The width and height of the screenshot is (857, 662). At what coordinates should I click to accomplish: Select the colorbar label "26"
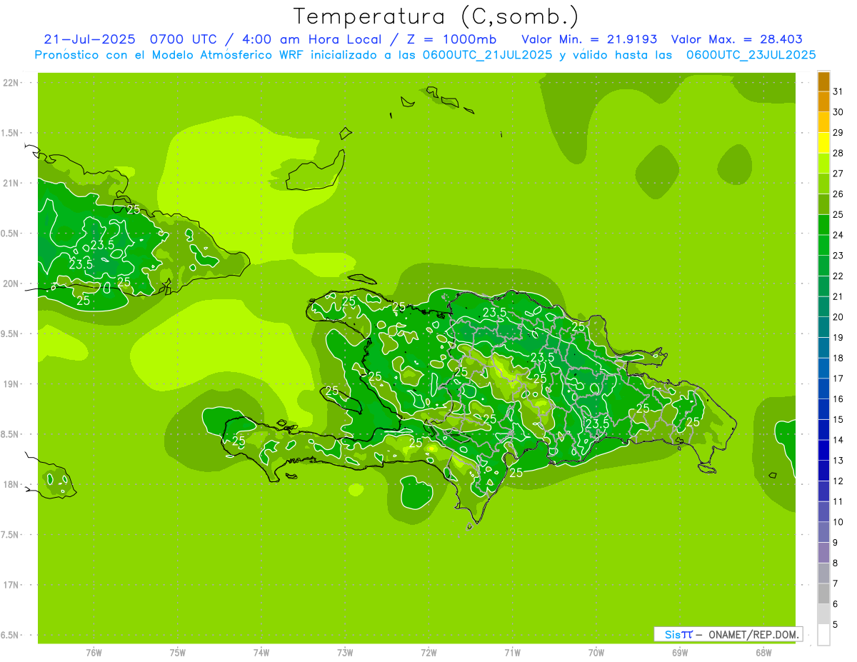838,194
